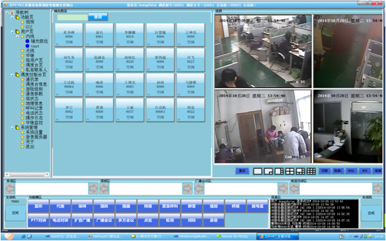Collapse the 系统管理 tree node
This screenshot has height=241, width=386.
pos(13,127)
